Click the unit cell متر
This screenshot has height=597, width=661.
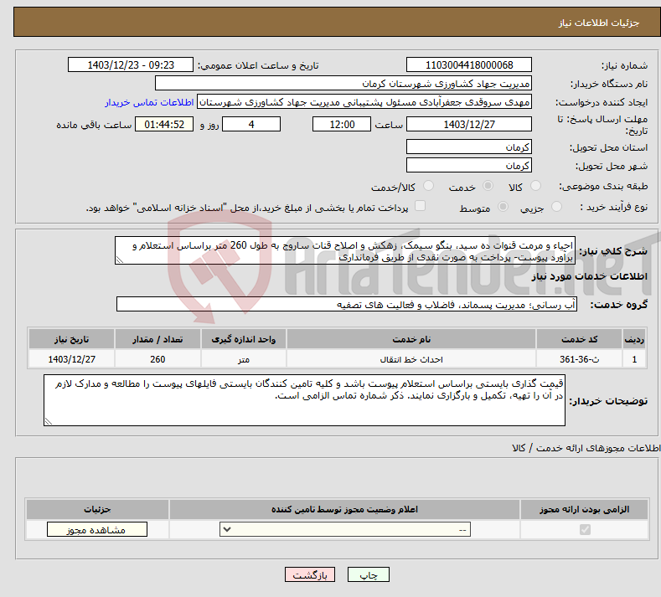[244, 359]
